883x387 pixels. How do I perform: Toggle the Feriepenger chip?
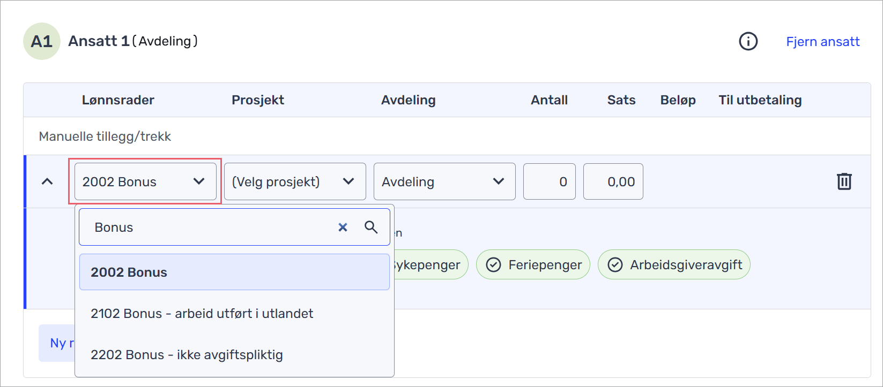click(533, 264)
